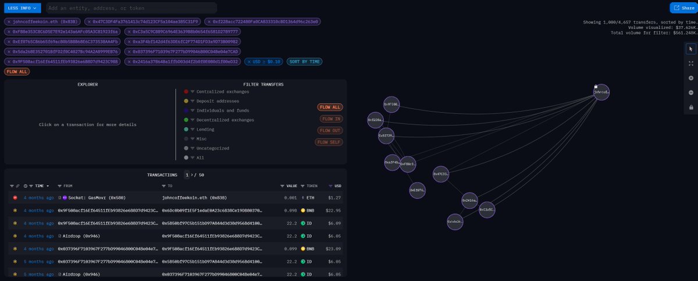The image size is (698, 281).
Task: Click the 0xC3a5C node in the graph
Action: [487, 209]
